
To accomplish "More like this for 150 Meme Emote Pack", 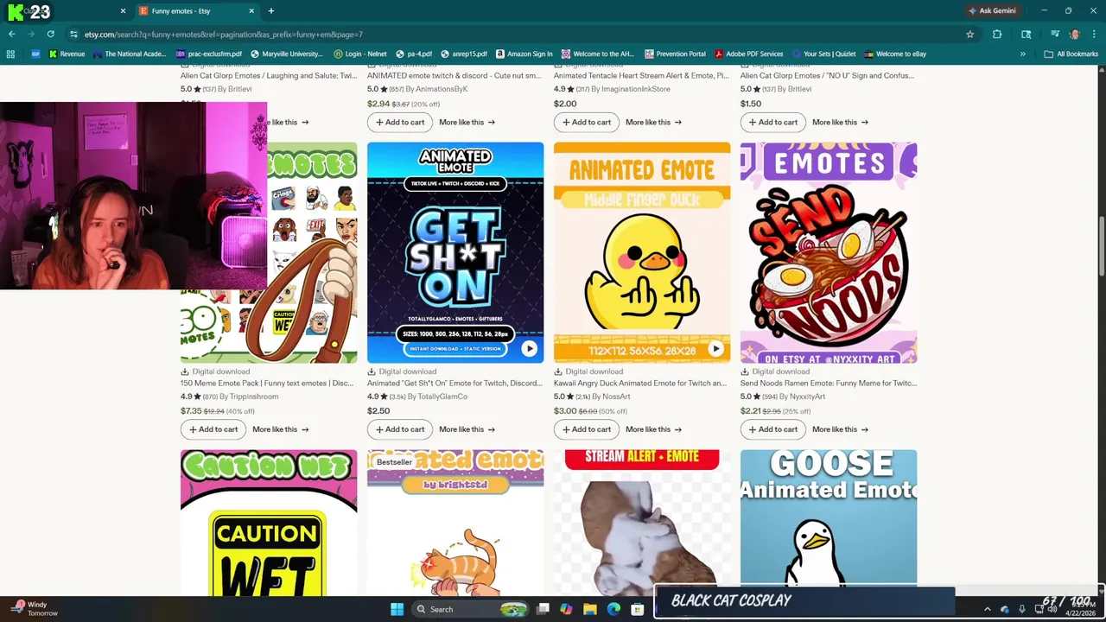I will pos(280,429).
